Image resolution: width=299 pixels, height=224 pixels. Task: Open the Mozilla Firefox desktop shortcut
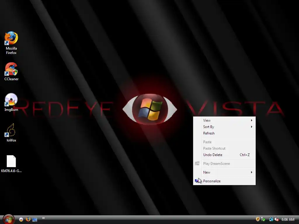[11, 43]
